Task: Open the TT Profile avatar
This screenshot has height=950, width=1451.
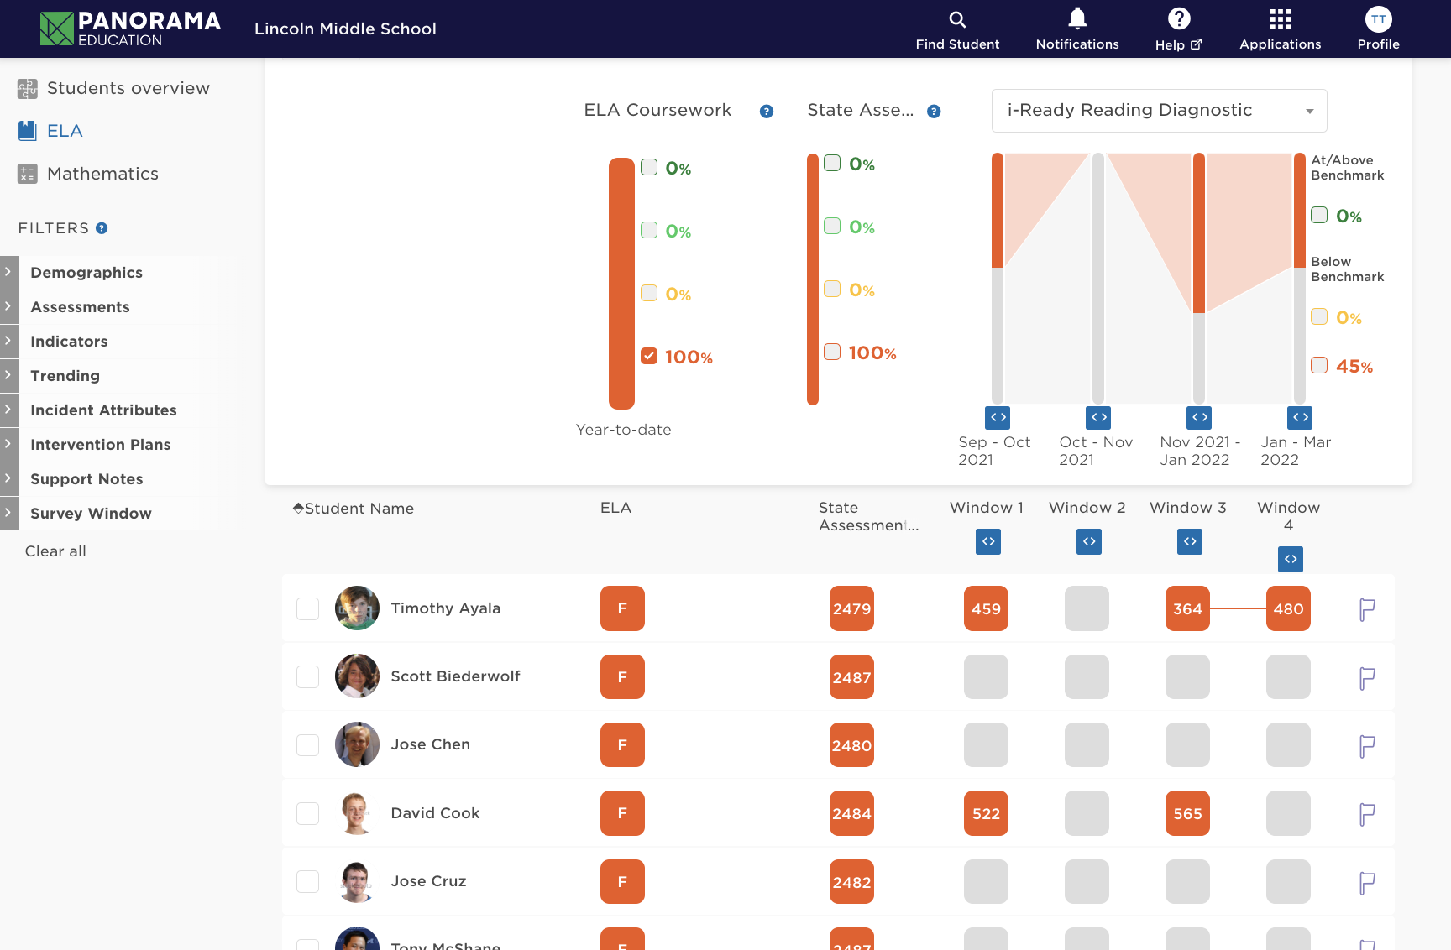Action: (x=1378, y=19)
